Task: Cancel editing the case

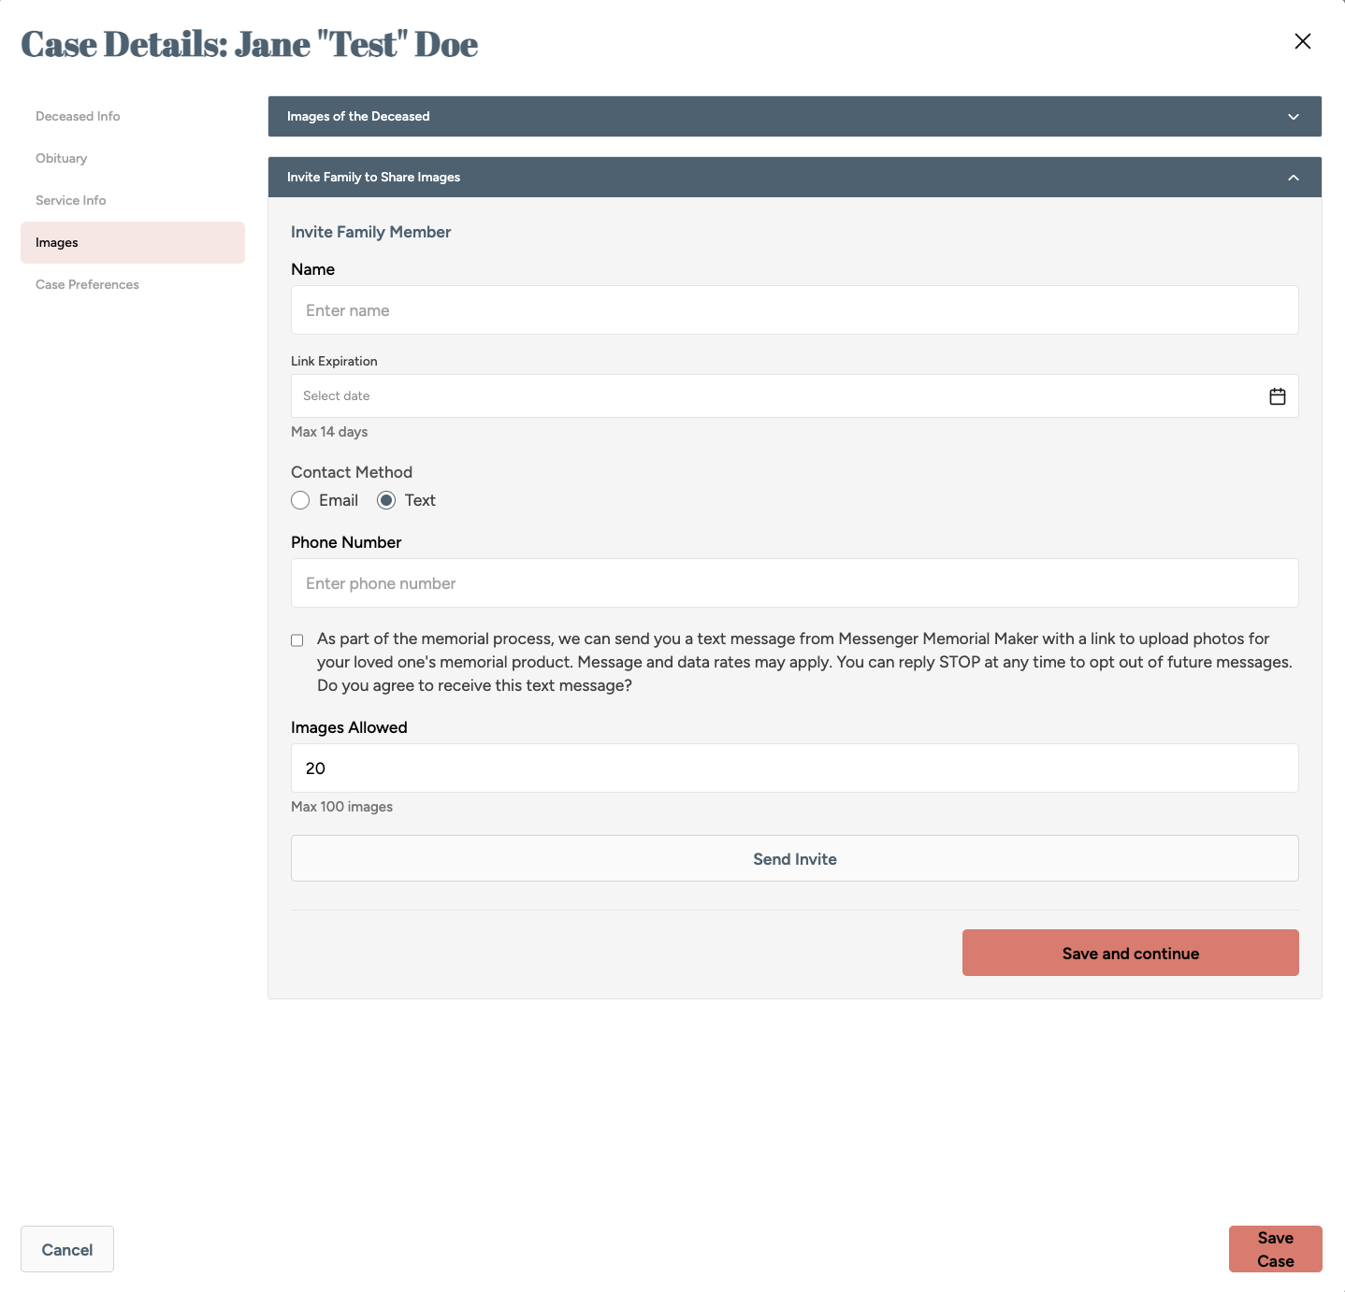Action: tap(67, 1249)
